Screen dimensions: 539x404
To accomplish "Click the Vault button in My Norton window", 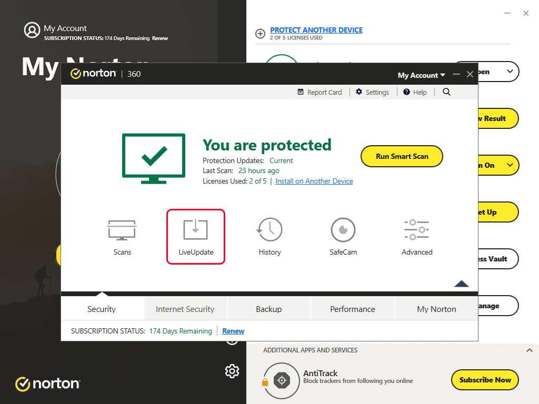I will [x=498, y=259].
